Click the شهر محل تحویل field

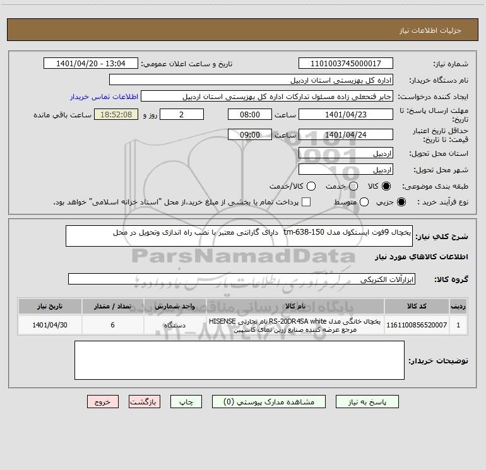tap(346, 170)
